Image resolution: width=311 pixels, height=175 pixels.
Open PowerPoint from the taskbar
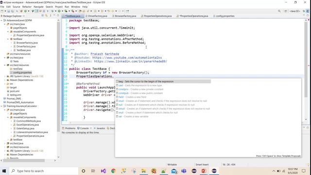coord(204,171)
